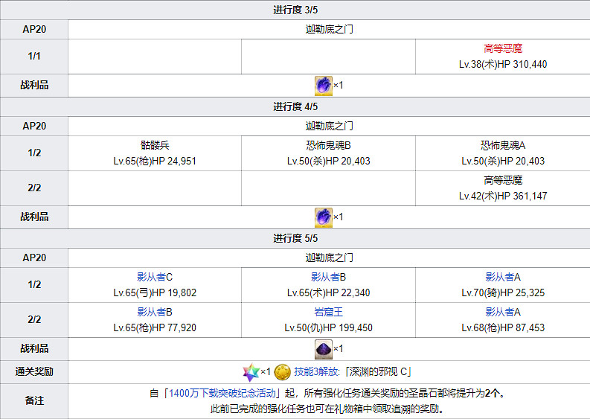
Task: Click the 「深渊的邪视 C」 skill name
Action: tap(378, 372)
